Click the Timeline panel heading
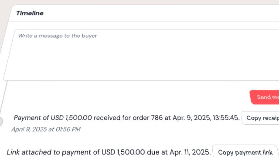 point(30,13)
